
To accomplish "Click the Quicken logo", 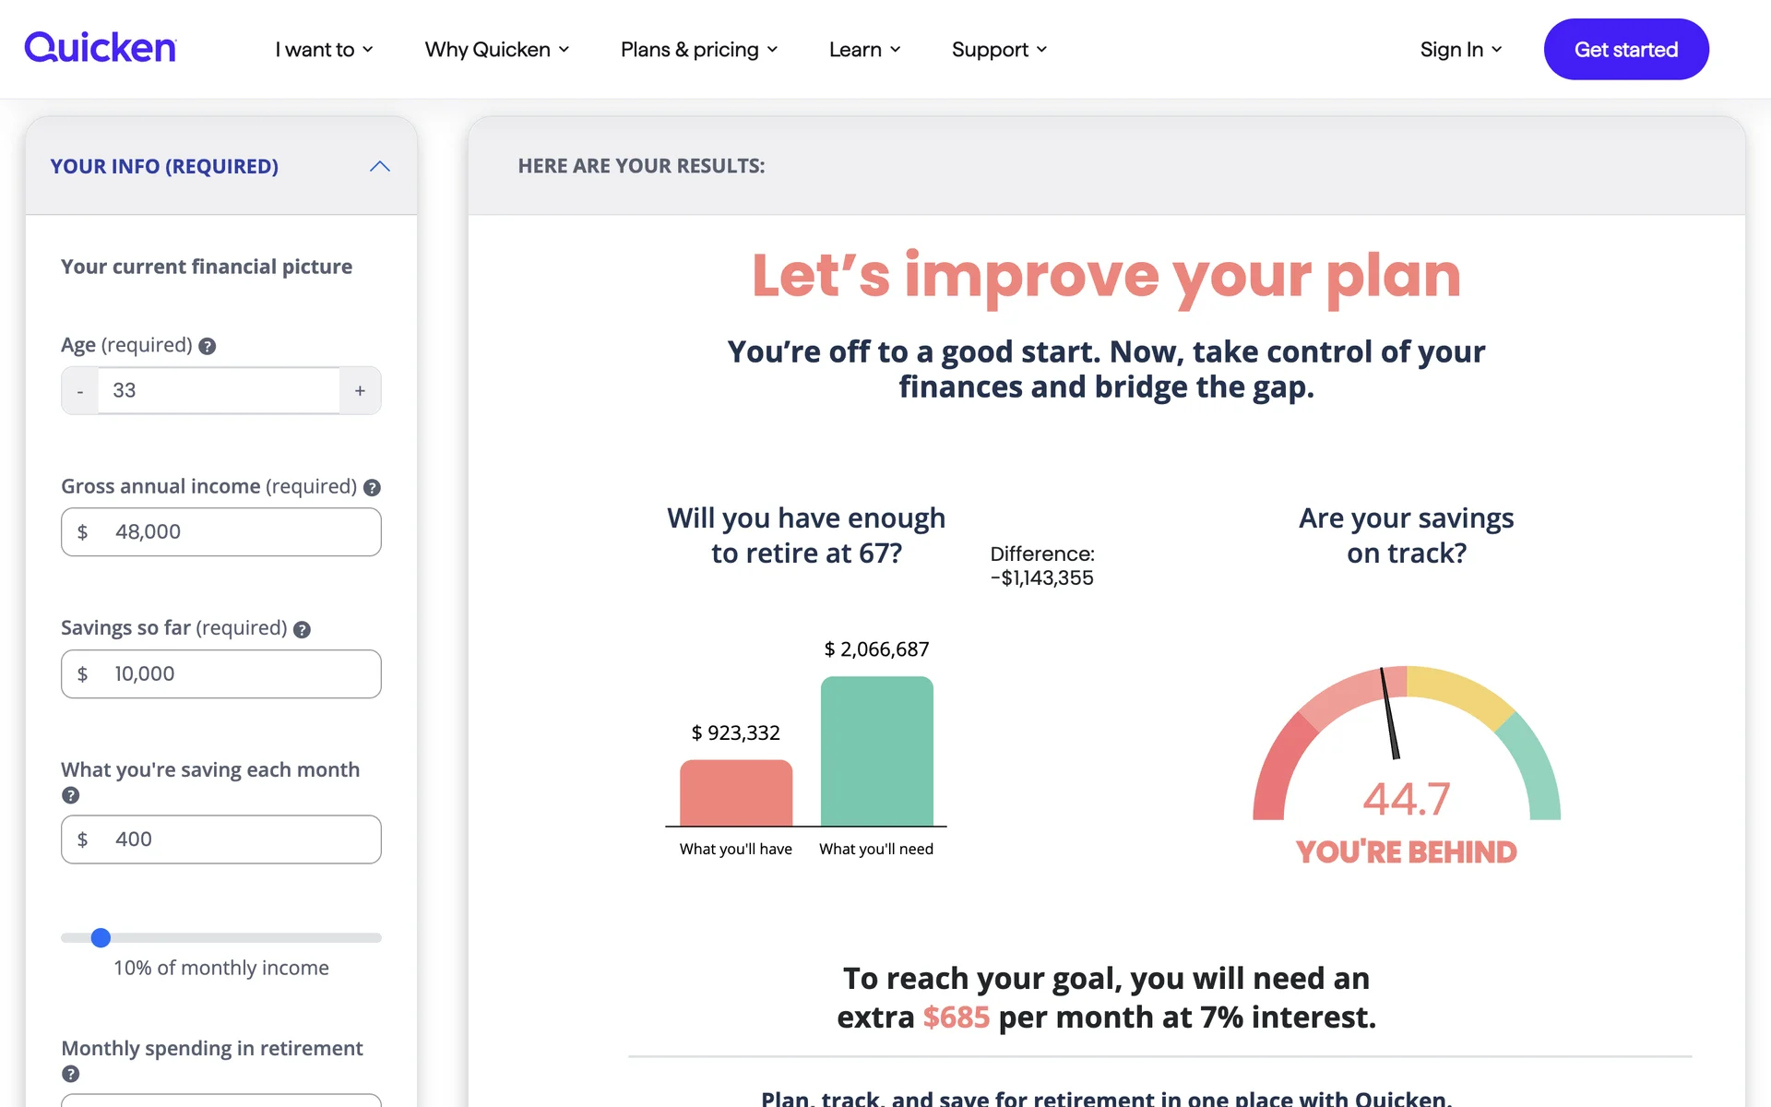I will point(101,48).
